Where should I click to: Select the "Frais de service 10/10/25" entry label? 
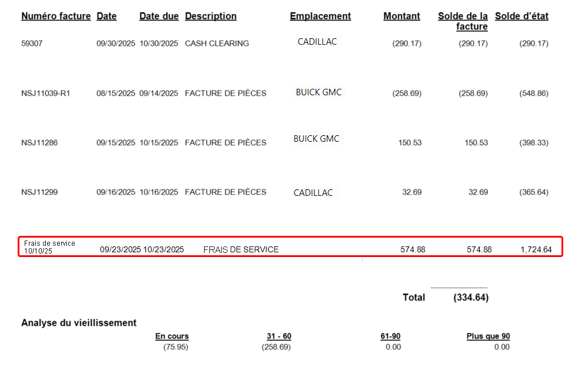pyautogui.click(x=49, y=246)
